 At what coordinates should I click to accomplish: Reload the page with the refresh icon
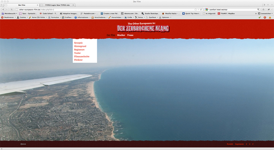tap(201, 10)
